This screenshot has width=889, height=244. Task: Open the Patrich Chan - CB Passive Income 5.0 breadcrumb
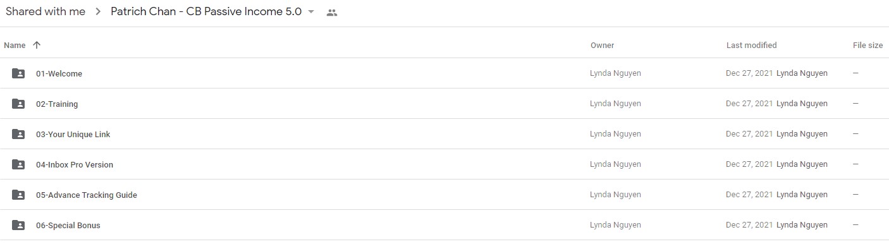[x=206, y=12]
